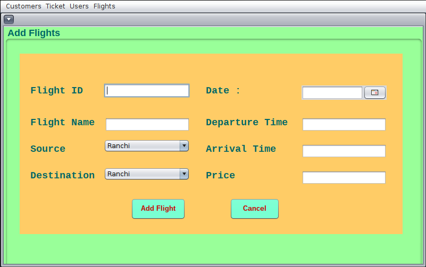Click the Price label

tap(220, 175)
